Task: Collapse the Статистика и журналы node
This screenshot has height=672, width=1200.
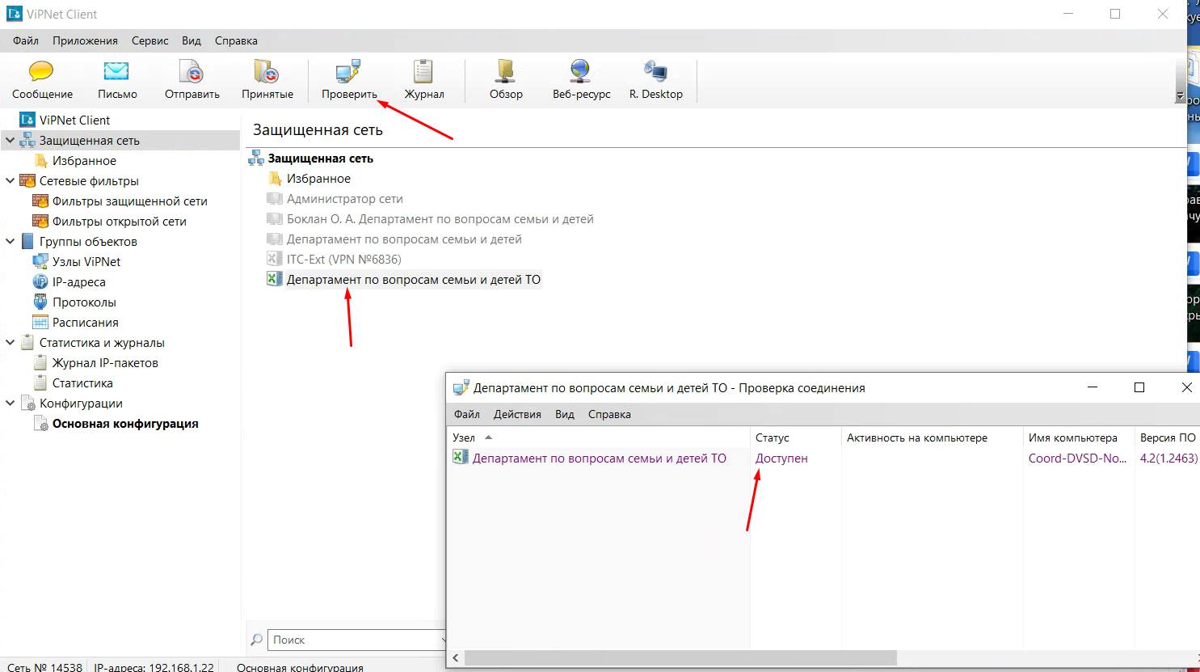Action: pos(10,343)
